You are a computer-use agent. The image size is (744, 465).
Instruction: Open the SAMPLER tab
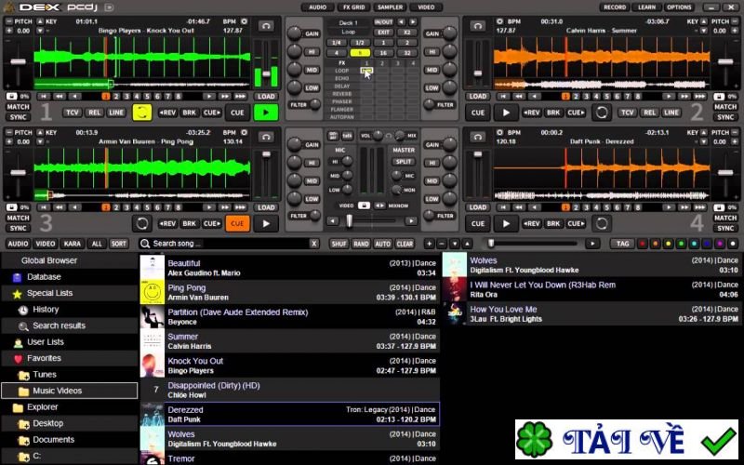[x=390, y=7]
